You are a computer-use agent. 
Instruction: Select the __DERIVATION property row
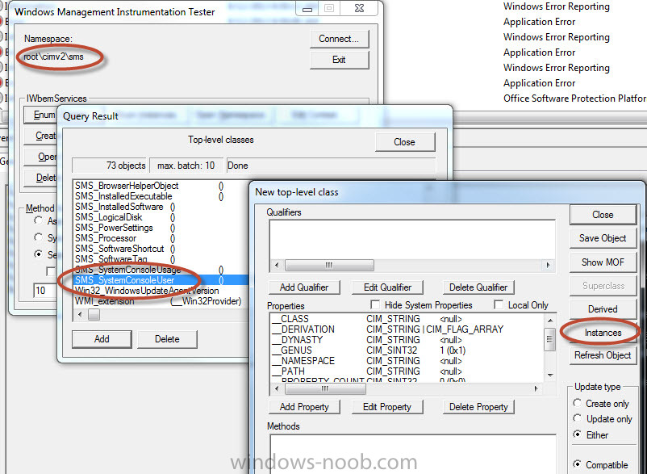pyautogui.click(x=407, y=329)
